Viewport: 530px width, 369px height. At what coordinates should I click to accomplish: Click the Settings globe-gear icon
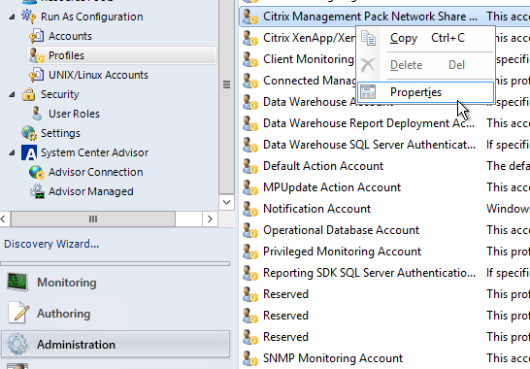click(x=29, y=133)
